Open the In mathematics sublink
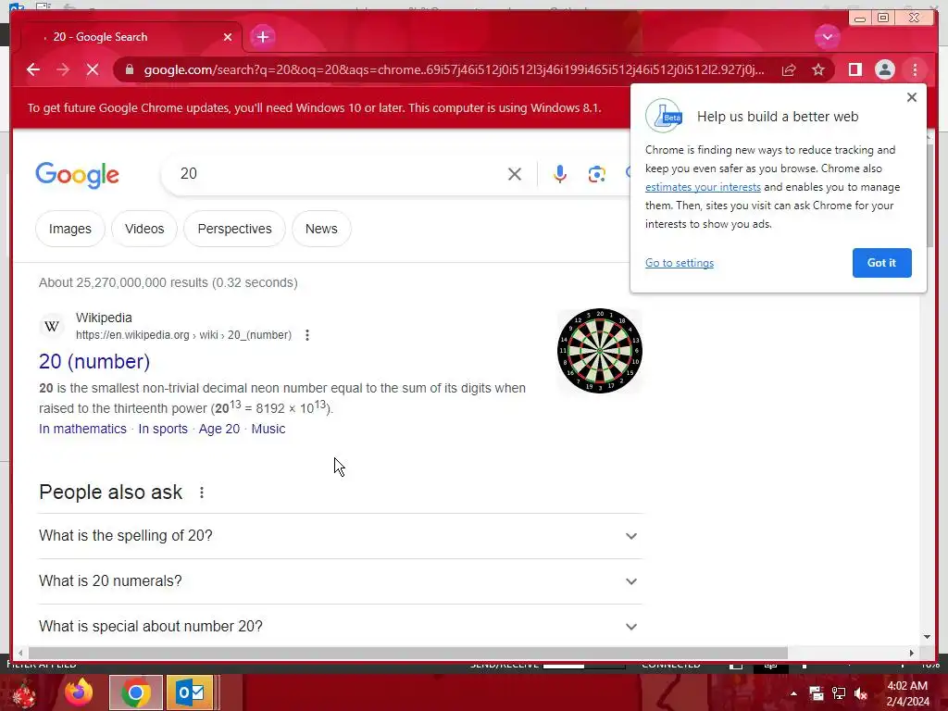 tap(82, 429)
